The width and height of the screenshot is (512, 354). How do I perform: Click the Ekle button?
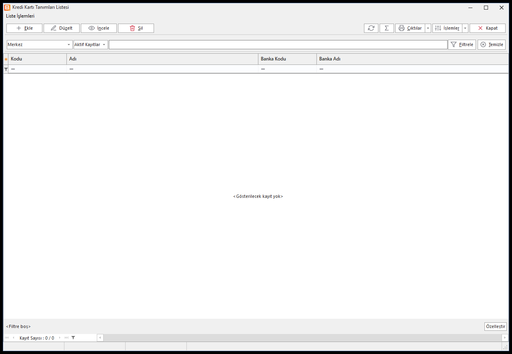(24, 28)
